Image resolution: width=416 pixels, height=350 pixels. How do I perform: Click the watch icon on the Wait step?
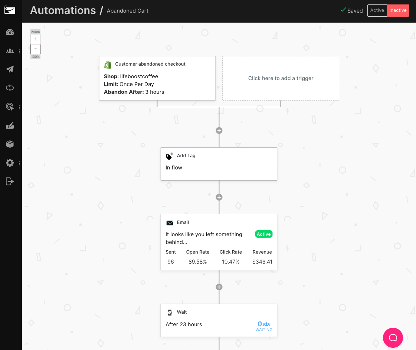tap(170, 313)
